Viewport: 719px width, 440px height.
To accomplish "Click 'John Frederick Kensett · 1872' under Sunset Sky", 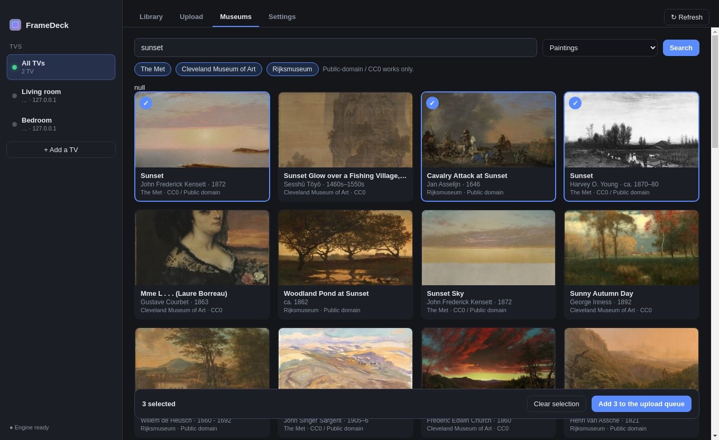I will pyautogui.click(x=469, y=302).
